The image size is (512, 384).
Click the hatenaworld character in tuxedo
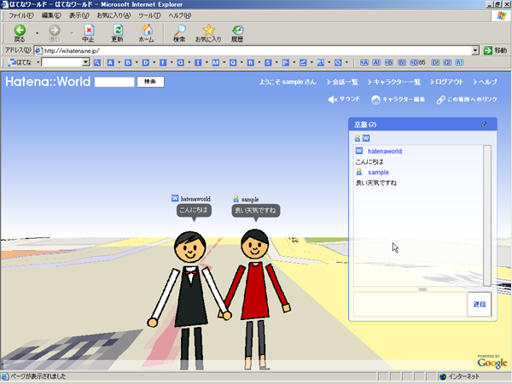pyautogui.click(x=190, y=300)
